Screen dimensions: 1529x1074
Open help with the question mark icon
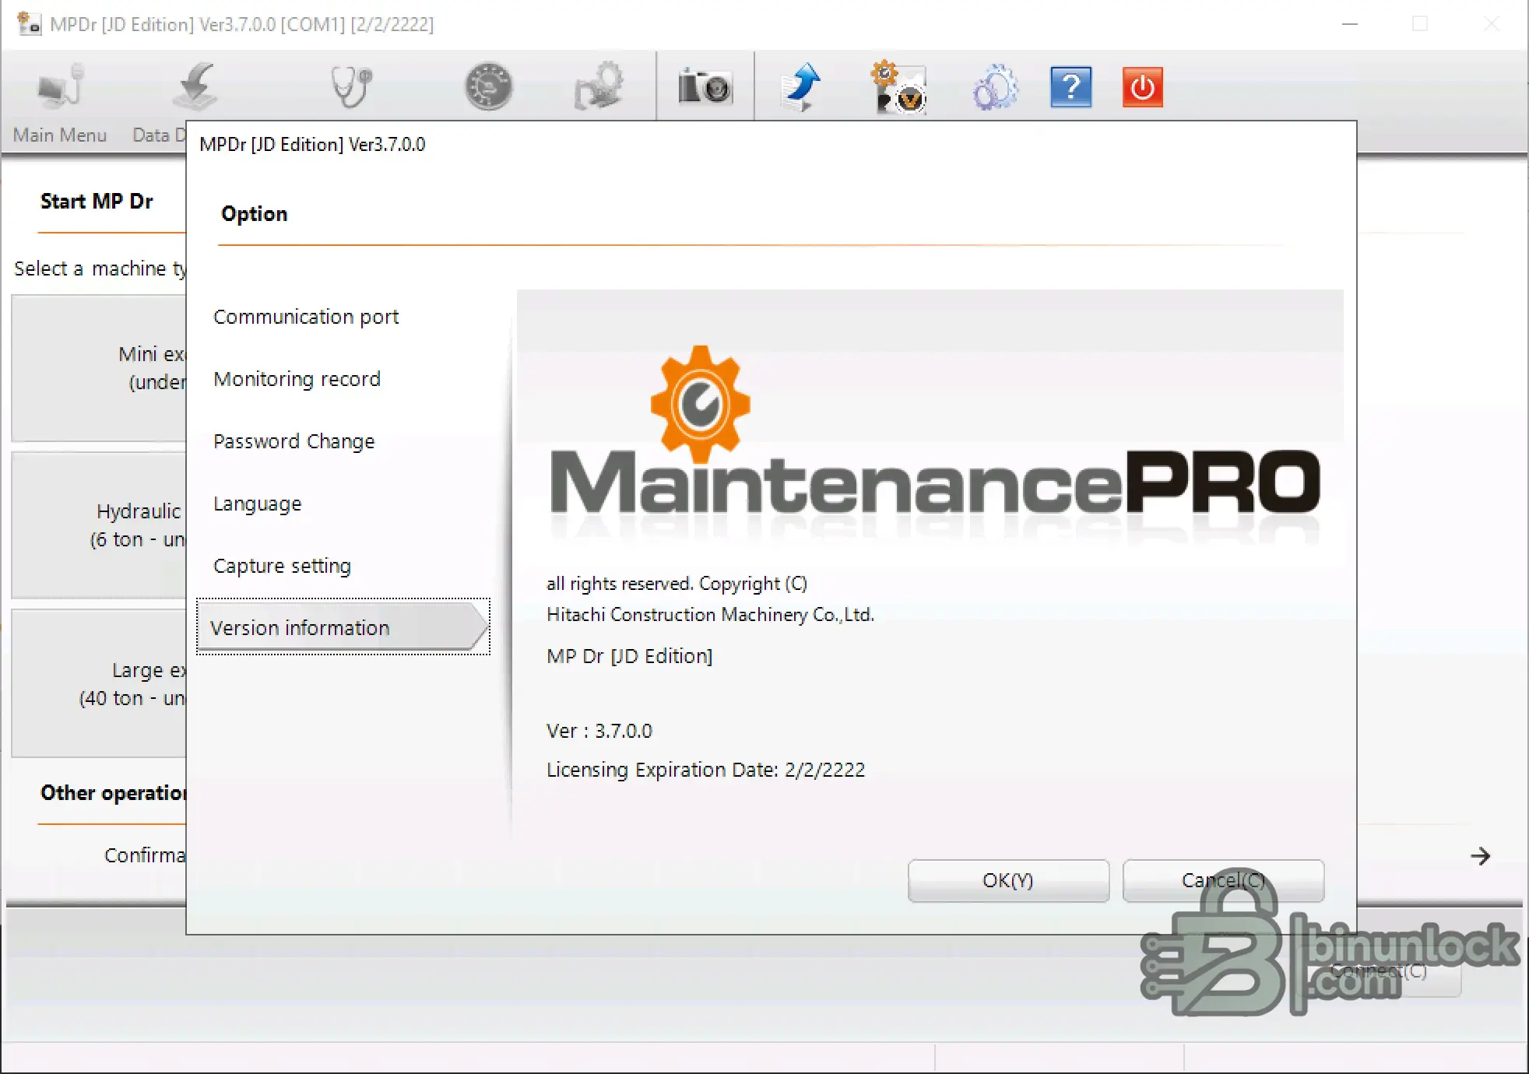pos(1070,87)
